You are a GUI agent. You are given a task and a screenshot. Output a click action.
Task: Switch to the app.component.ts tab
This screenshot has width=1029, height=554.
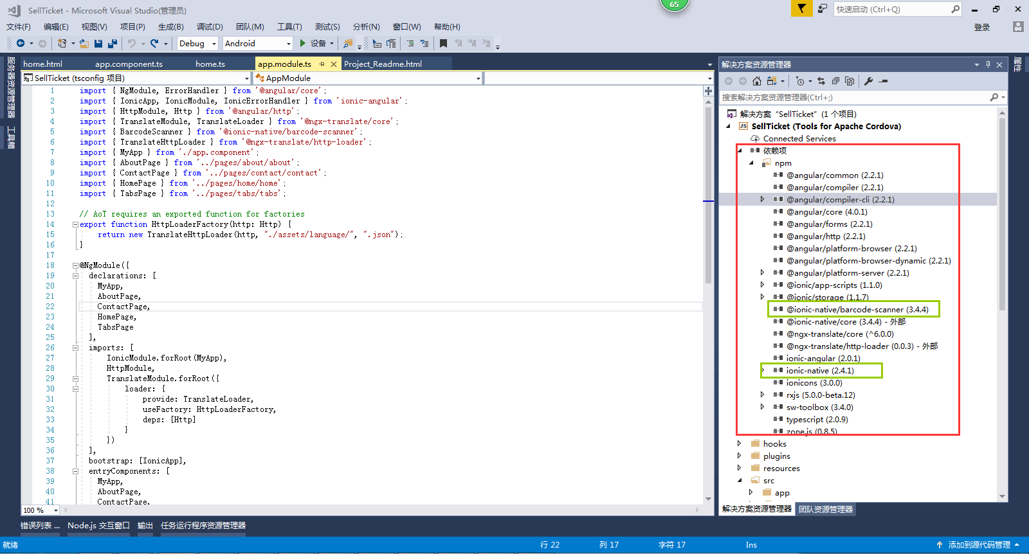[129, 64]
